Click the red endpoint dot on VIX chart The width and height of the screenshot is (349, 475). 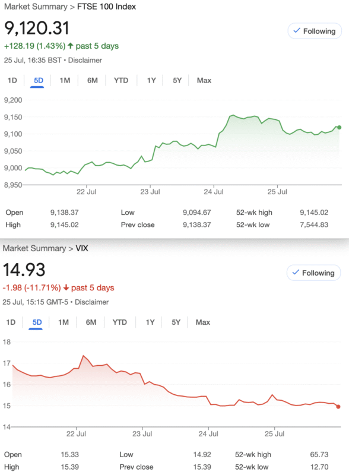338,407
